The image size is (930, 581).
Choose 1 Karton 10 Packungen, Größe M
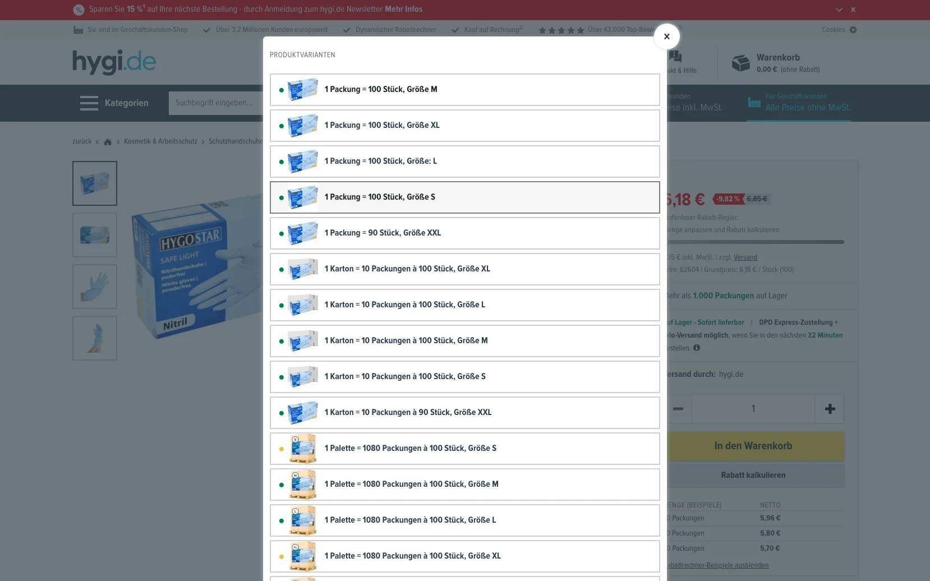pyautogui.click(x=464, y=341)
